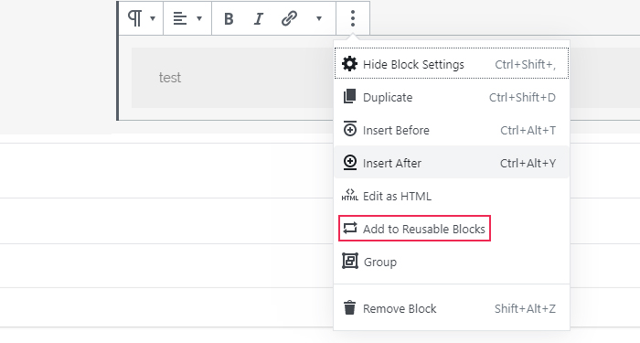Select Group menu option
This screenshot has height=343, width=640.
click(x=452, y=262)
